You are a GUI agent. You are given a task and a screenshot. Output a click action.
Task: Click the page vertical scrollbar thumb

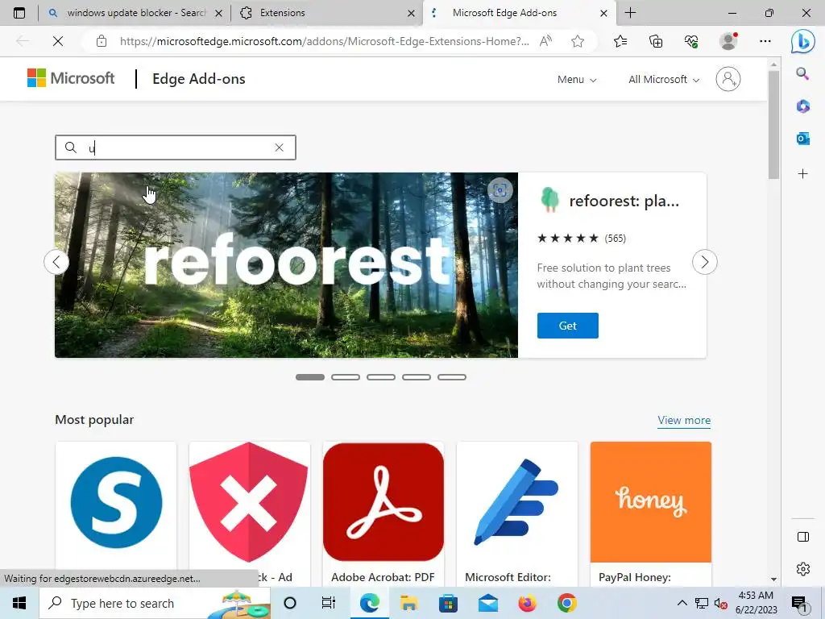(773, 124)
